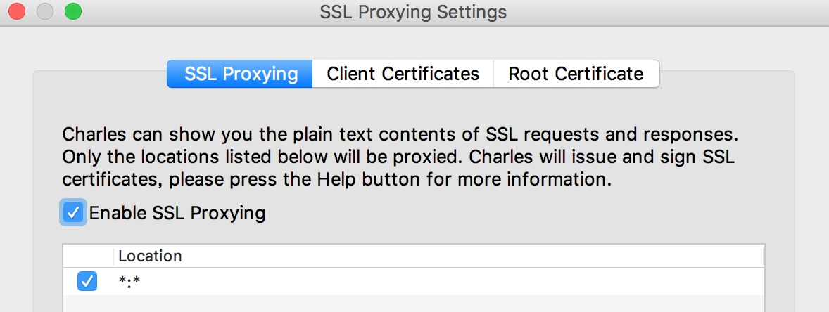Zoom window with the green button
This screenshot has height=312, width=829.
(73, 11)
